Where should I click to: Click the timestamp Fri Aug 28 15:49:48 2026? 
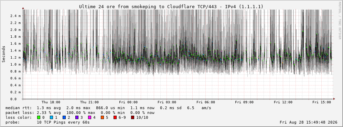tap(309, 122)
